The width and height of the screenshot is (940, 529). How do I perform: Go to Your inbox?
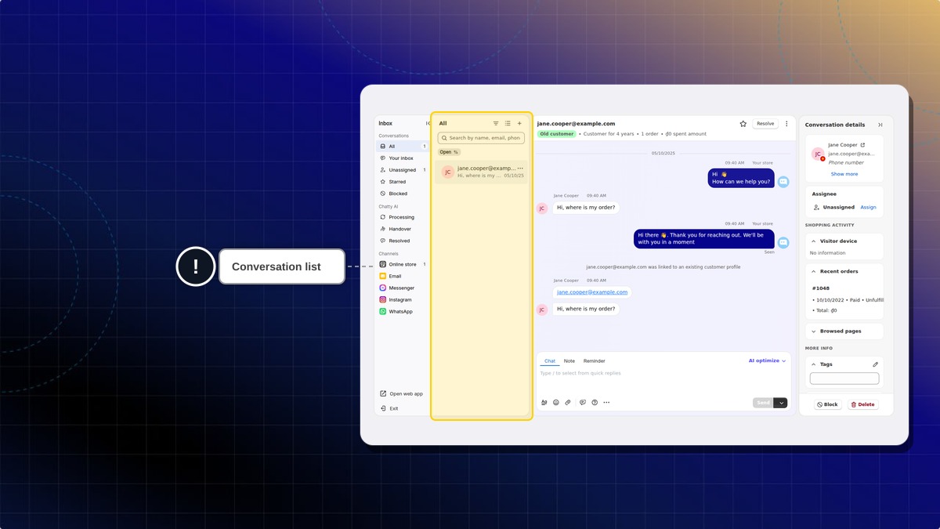pos(403,158)
